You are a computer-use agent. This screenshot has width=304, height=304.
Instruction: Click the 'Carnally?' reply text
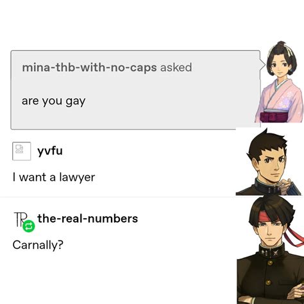click(x=38, y=245)
